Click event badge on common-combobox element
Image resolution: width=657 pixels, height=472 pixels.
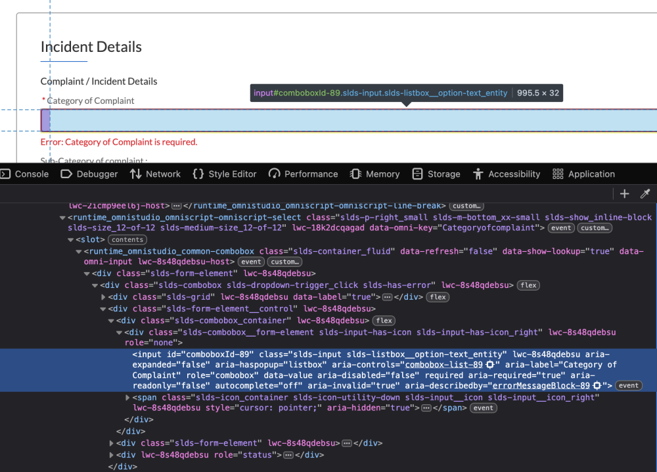(251, 262)
